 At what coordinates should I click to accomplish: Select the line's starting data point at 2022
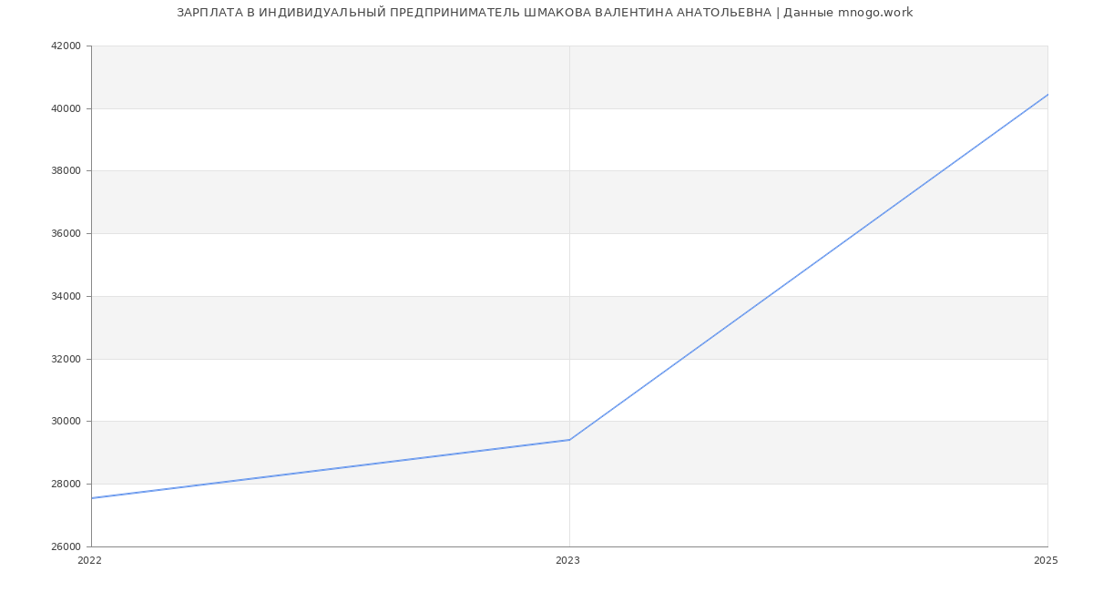tap(92, 498)
